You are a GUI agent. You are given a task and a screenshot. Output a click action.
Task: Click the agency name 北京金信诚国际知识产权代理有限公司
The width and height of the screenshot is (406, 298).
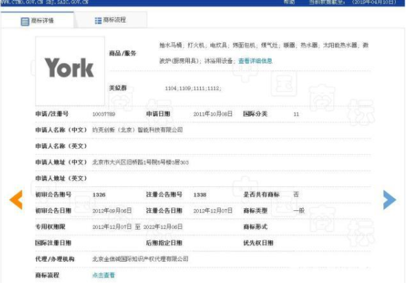[140, 259]
